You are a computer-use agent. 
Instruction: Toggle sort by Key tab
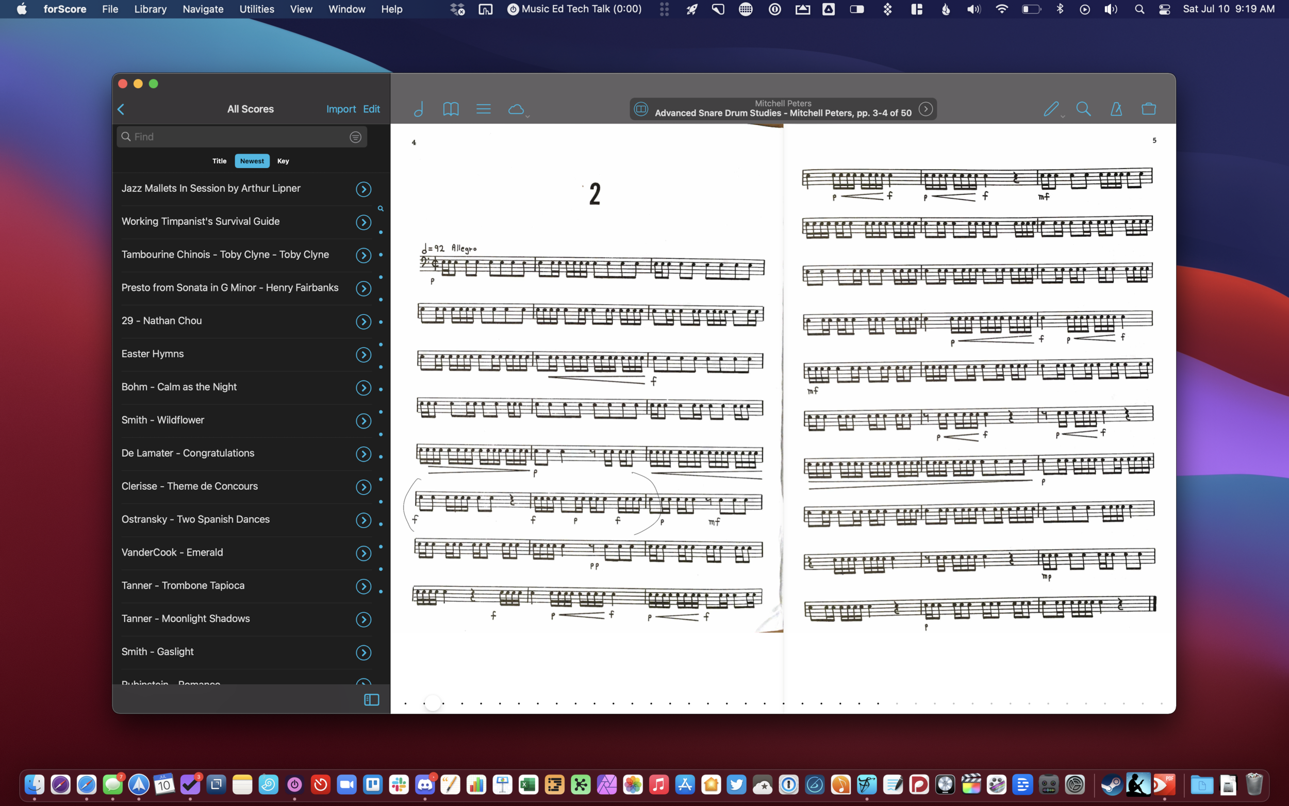tap(283, 161)
